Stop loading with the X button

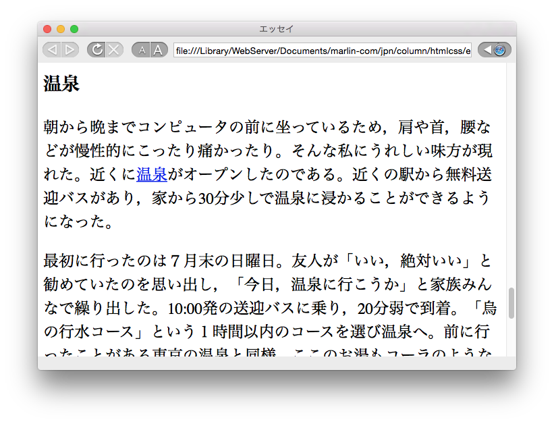click(x=114, y=50)
